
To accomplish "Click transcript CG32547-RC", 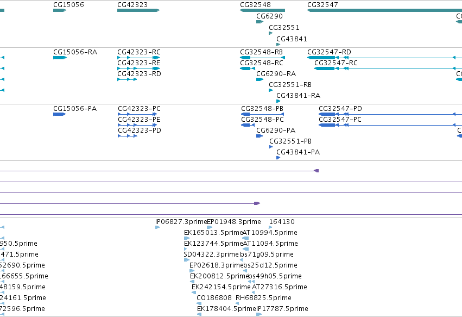I will (336, 63).
